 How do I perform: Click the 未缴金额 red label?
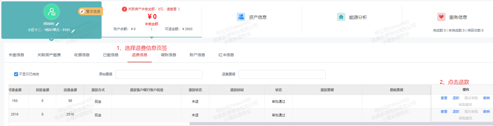point(152,24)
